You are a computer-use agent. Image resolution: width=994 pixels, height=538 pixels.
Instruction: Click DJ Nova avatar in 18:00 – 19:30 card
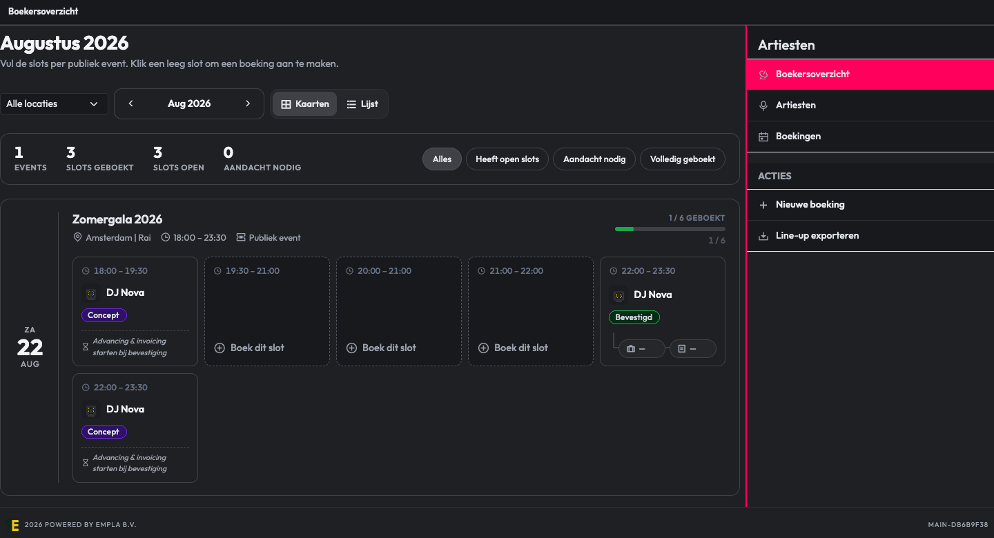91,293
